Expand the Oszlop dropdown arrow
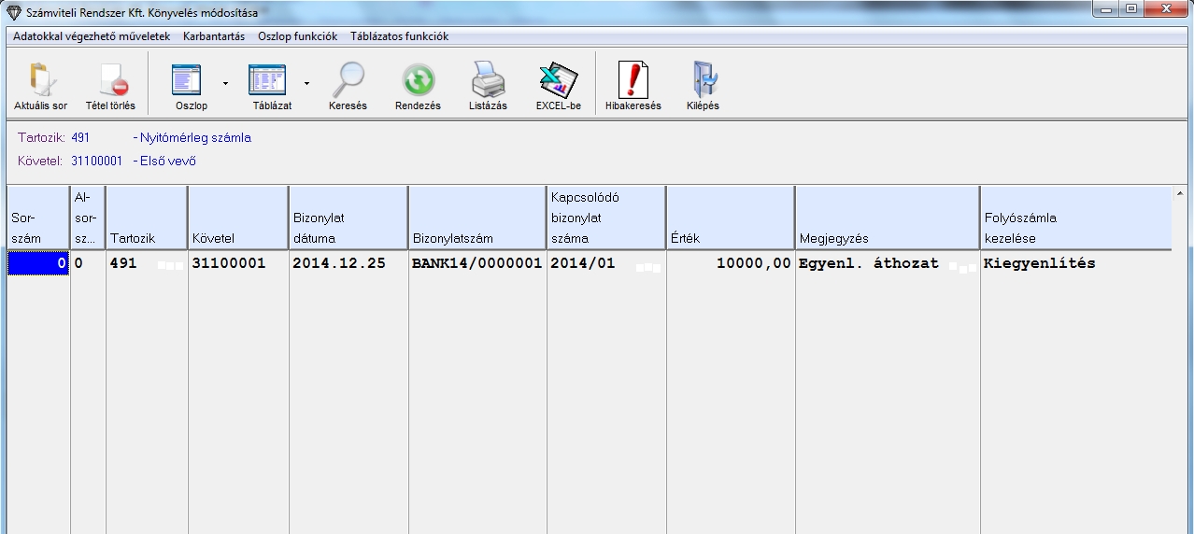1194x534 pixels. pos(225,83)
